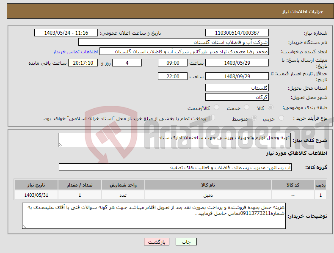Click the price validity date 1403/09/29
The width and height of the screenshot is (334, 253).
[x=237, y=76]
